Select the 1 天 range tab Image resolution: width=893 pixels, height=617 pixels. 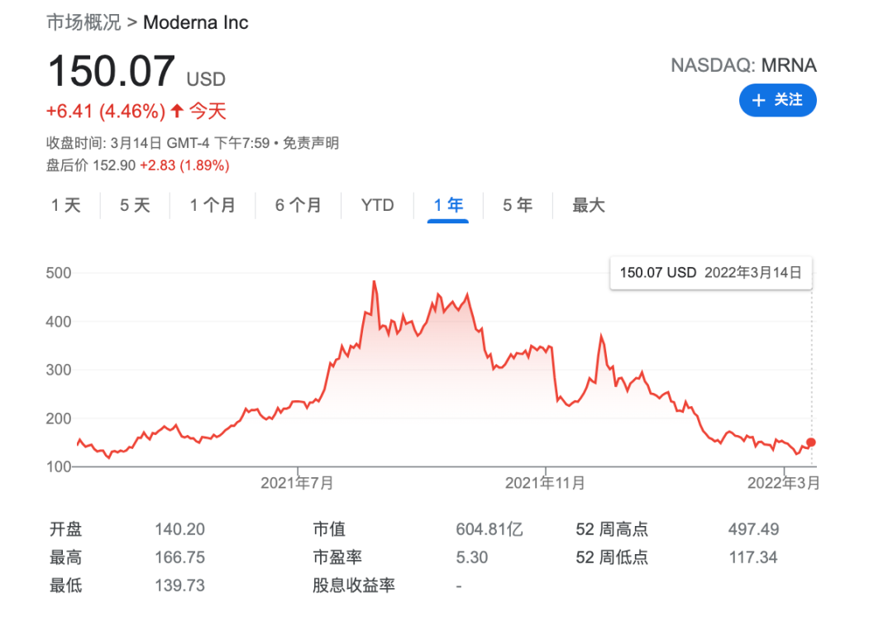click(66, 205)
